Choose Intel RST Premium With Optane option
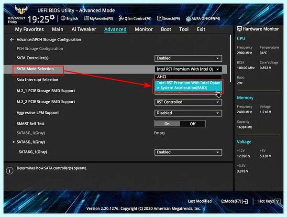Viewport: 287px width, 217px height. pos(188,85)
